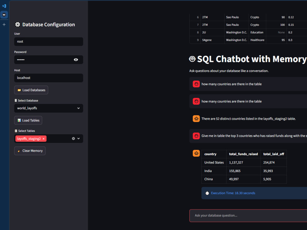Click the SQL Chatbot with Memory heading
The image size is (307, 230).
(252, 59)
